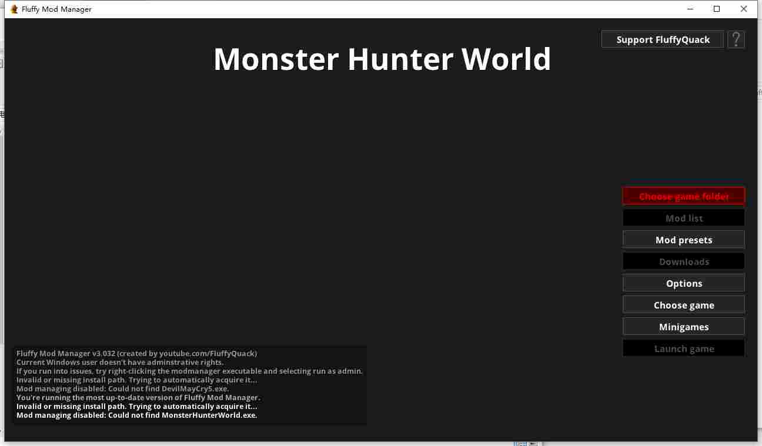
Task: Click the last 'Invalid or missing install path' line
Action: (x=136, y=407)
